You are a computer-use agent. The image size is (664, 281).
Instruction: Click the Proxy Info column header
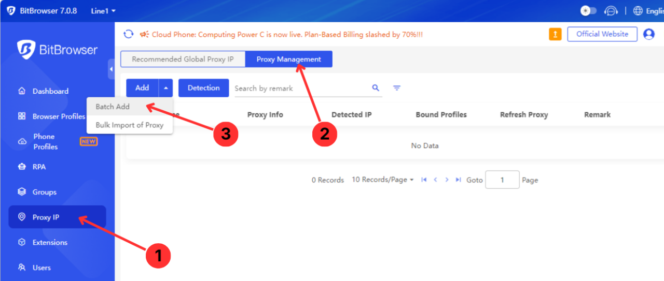[x=265, y=114]
